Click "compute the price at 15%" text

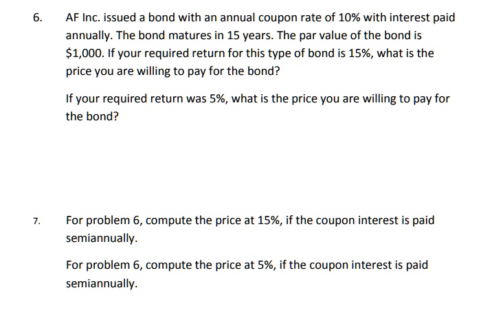pos(212,221)
